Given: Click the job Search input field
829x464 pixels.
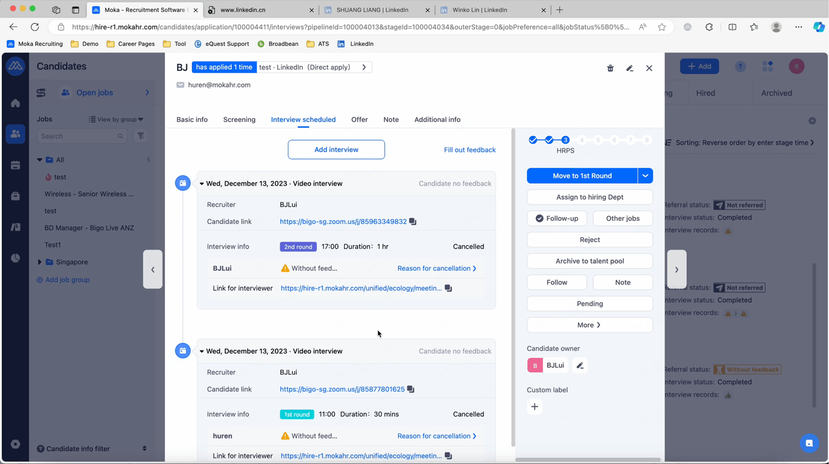Looking at the screenshot, I should pos(82,136).
